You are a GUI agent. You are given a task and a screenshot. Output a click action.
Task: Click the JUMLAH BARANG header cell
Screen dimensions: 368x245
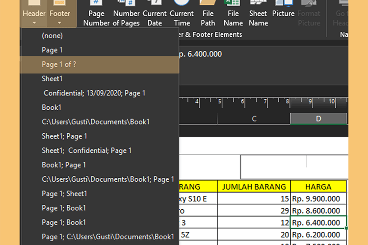coord(254,187)
